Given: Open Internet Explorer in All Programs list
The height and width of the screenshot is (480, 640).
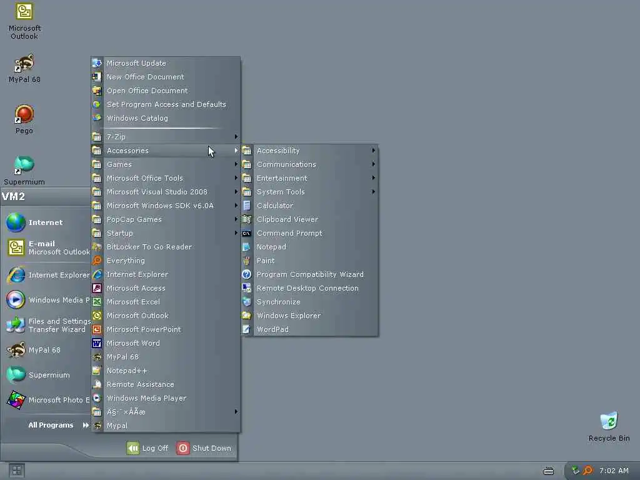Looking at the screenshot, I should (x=166, y=274).
